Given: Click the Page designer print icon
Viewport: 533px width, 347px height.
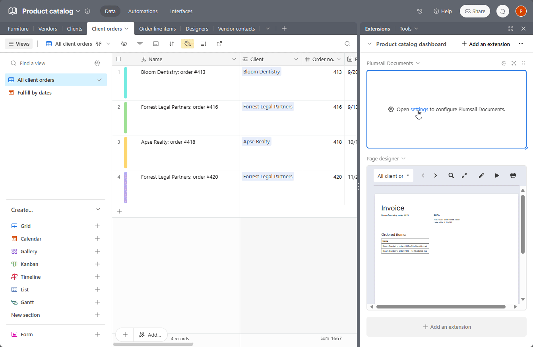Looking at the screenshot, I should tap(513, 175).
